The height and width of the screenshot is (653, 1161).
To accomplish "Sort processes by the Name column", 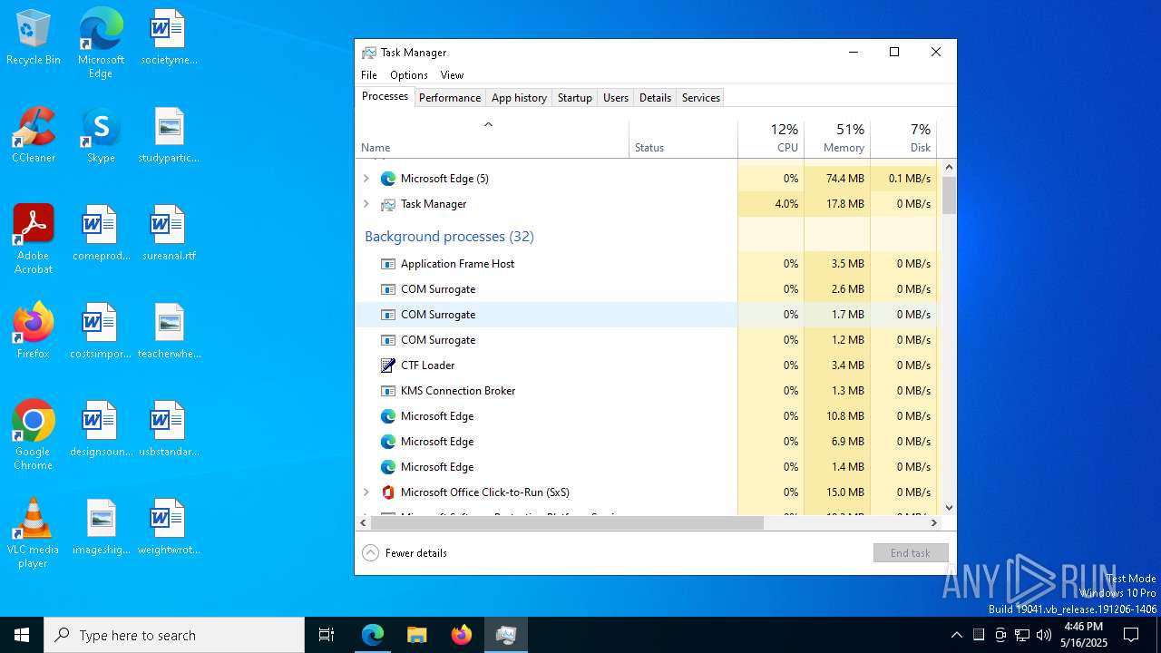I will 493,139.
